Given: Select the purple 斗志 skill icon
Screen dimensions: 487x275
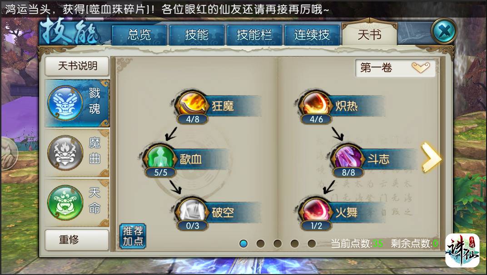Looking at the screenshot, I should pyautogui.click(x=348, y=157).
